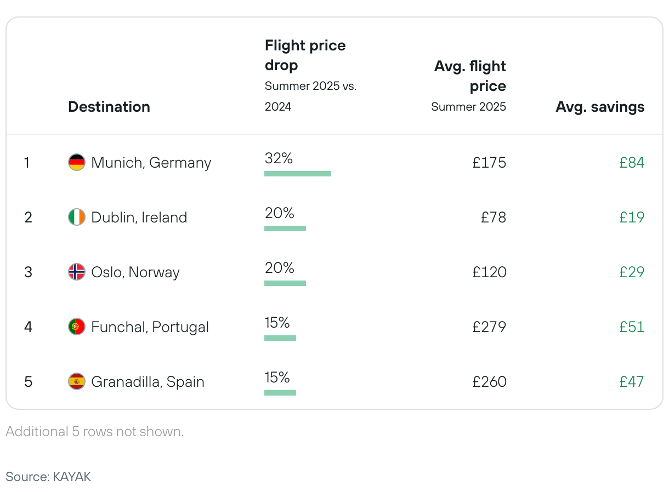Click the Source: KAYAK text

(48, 477)
